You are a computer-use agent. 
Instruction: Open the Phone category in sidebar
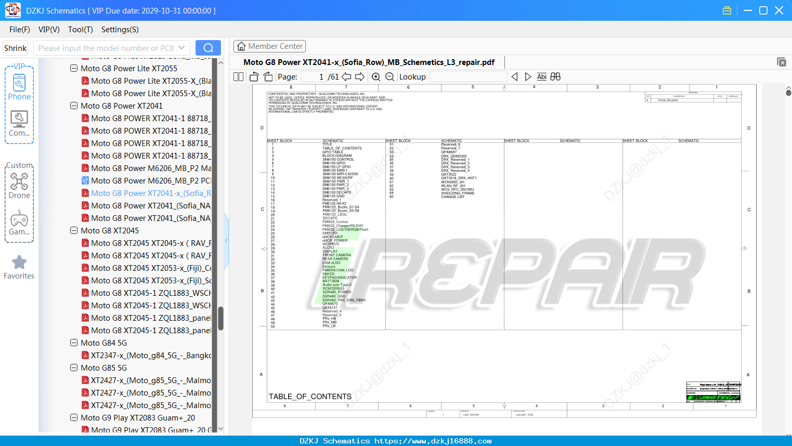click(19, 87)
